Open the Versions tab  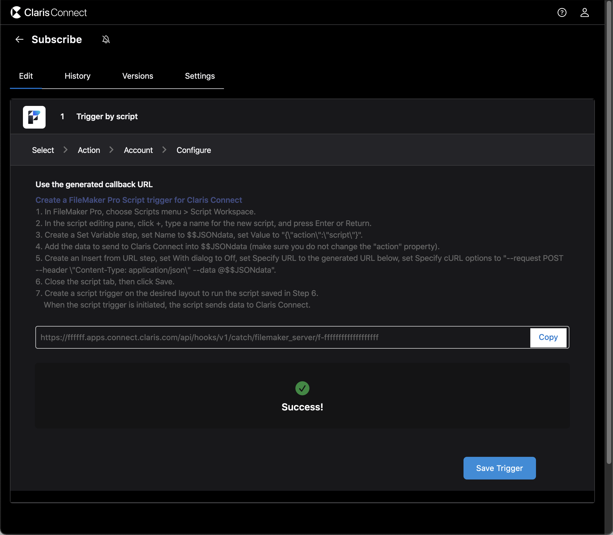(x=137, y=76)
